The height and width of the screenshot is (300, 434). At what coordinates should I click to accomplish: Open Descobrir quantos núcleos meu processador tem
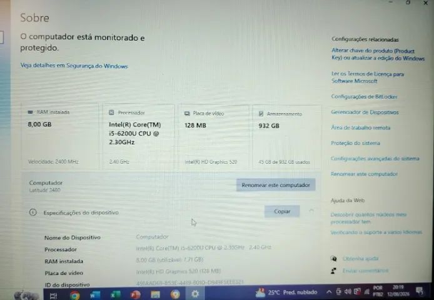pos(368,218)
